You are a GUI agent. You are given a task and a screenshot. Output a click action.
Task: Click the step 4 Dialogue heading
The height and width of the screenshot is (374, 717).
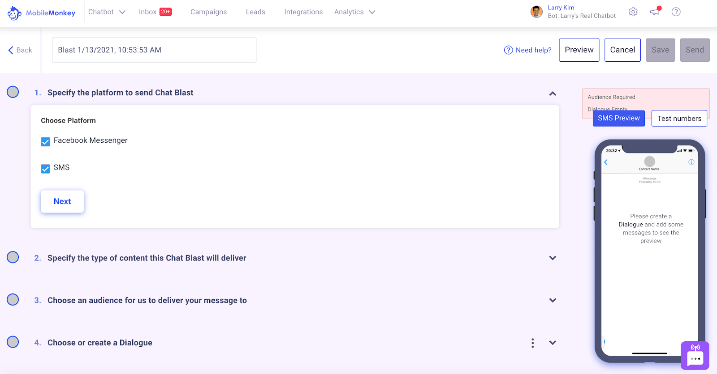99,343
